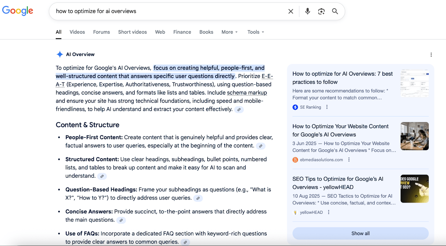This screenshot has width=446, height=246.
Task: Open source link icon for Concise Answers
Action: pos(121,220)
